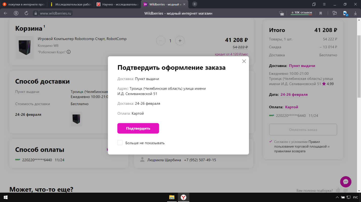The width and height of the screenshot is (361, 202).
Task: Click the Скидка row in the Итого panel
Action: point(303,47)
